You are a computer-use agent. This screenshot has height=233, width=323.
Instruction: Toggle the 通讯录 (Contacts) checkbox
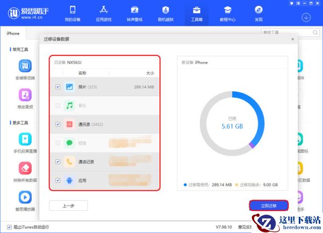click(58, 124)
